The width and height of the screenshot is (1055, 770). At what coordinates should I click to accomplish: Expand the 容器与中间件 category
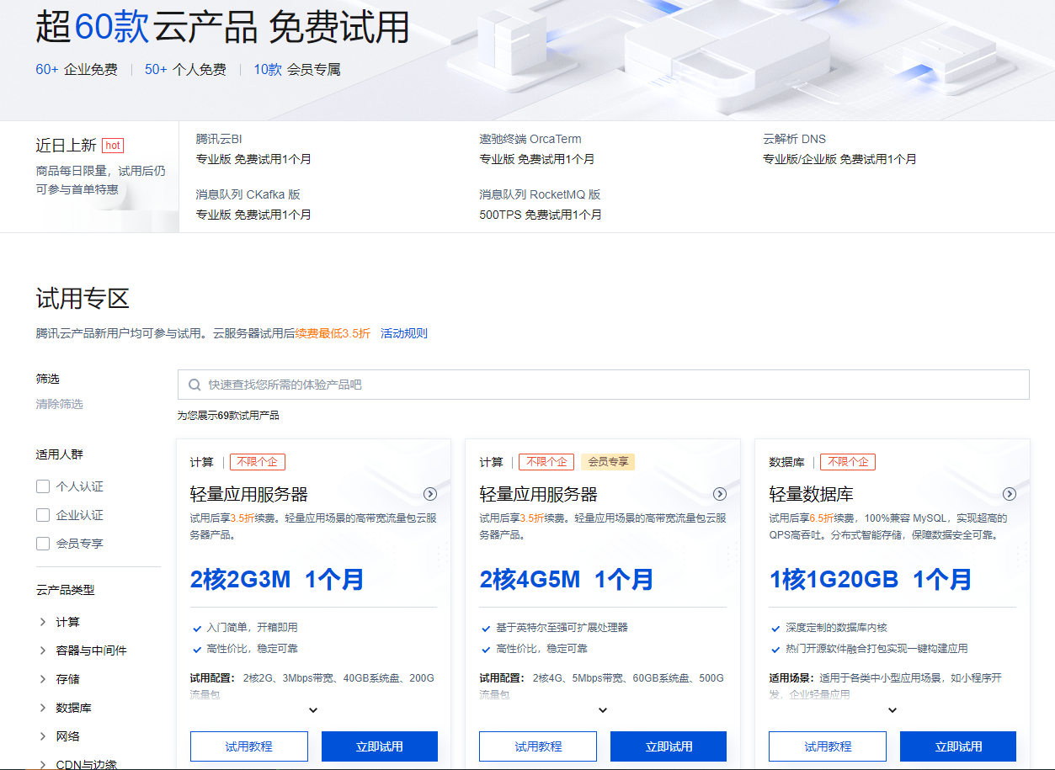43,651
